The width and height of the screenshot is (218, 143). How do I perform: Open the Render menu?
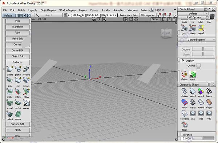106,10
